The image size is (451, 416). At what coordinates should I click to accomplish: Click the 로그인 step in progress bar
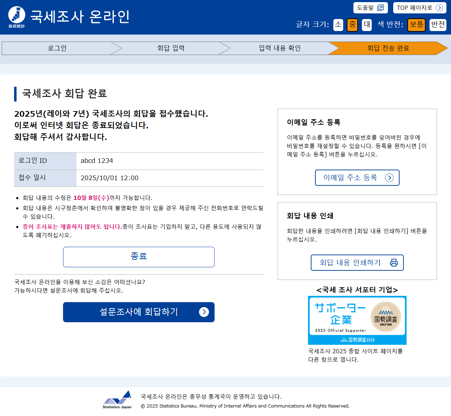pos(57,48)
